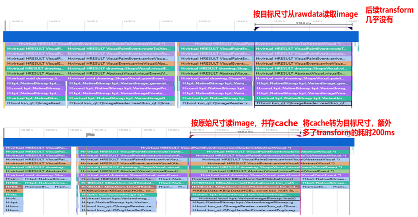Select slice 'H:kpt::NativeBitmap kpt::VariantImageBitmap::g...'
418x217 pixels.
click(x=245, y=203)
